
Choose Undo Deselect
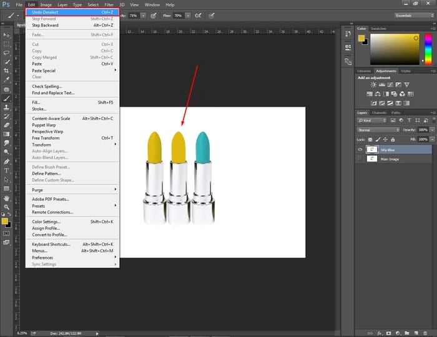(72, 12)
